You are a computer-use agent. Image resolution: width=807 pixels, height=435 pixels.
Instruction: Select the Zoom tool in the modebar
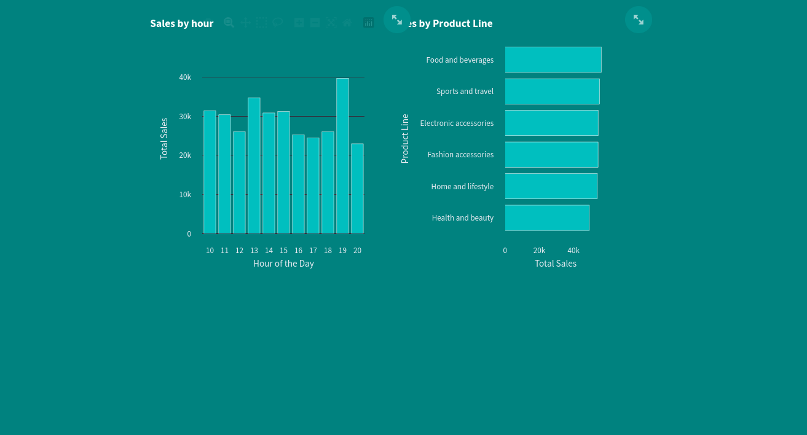(229, 23)
